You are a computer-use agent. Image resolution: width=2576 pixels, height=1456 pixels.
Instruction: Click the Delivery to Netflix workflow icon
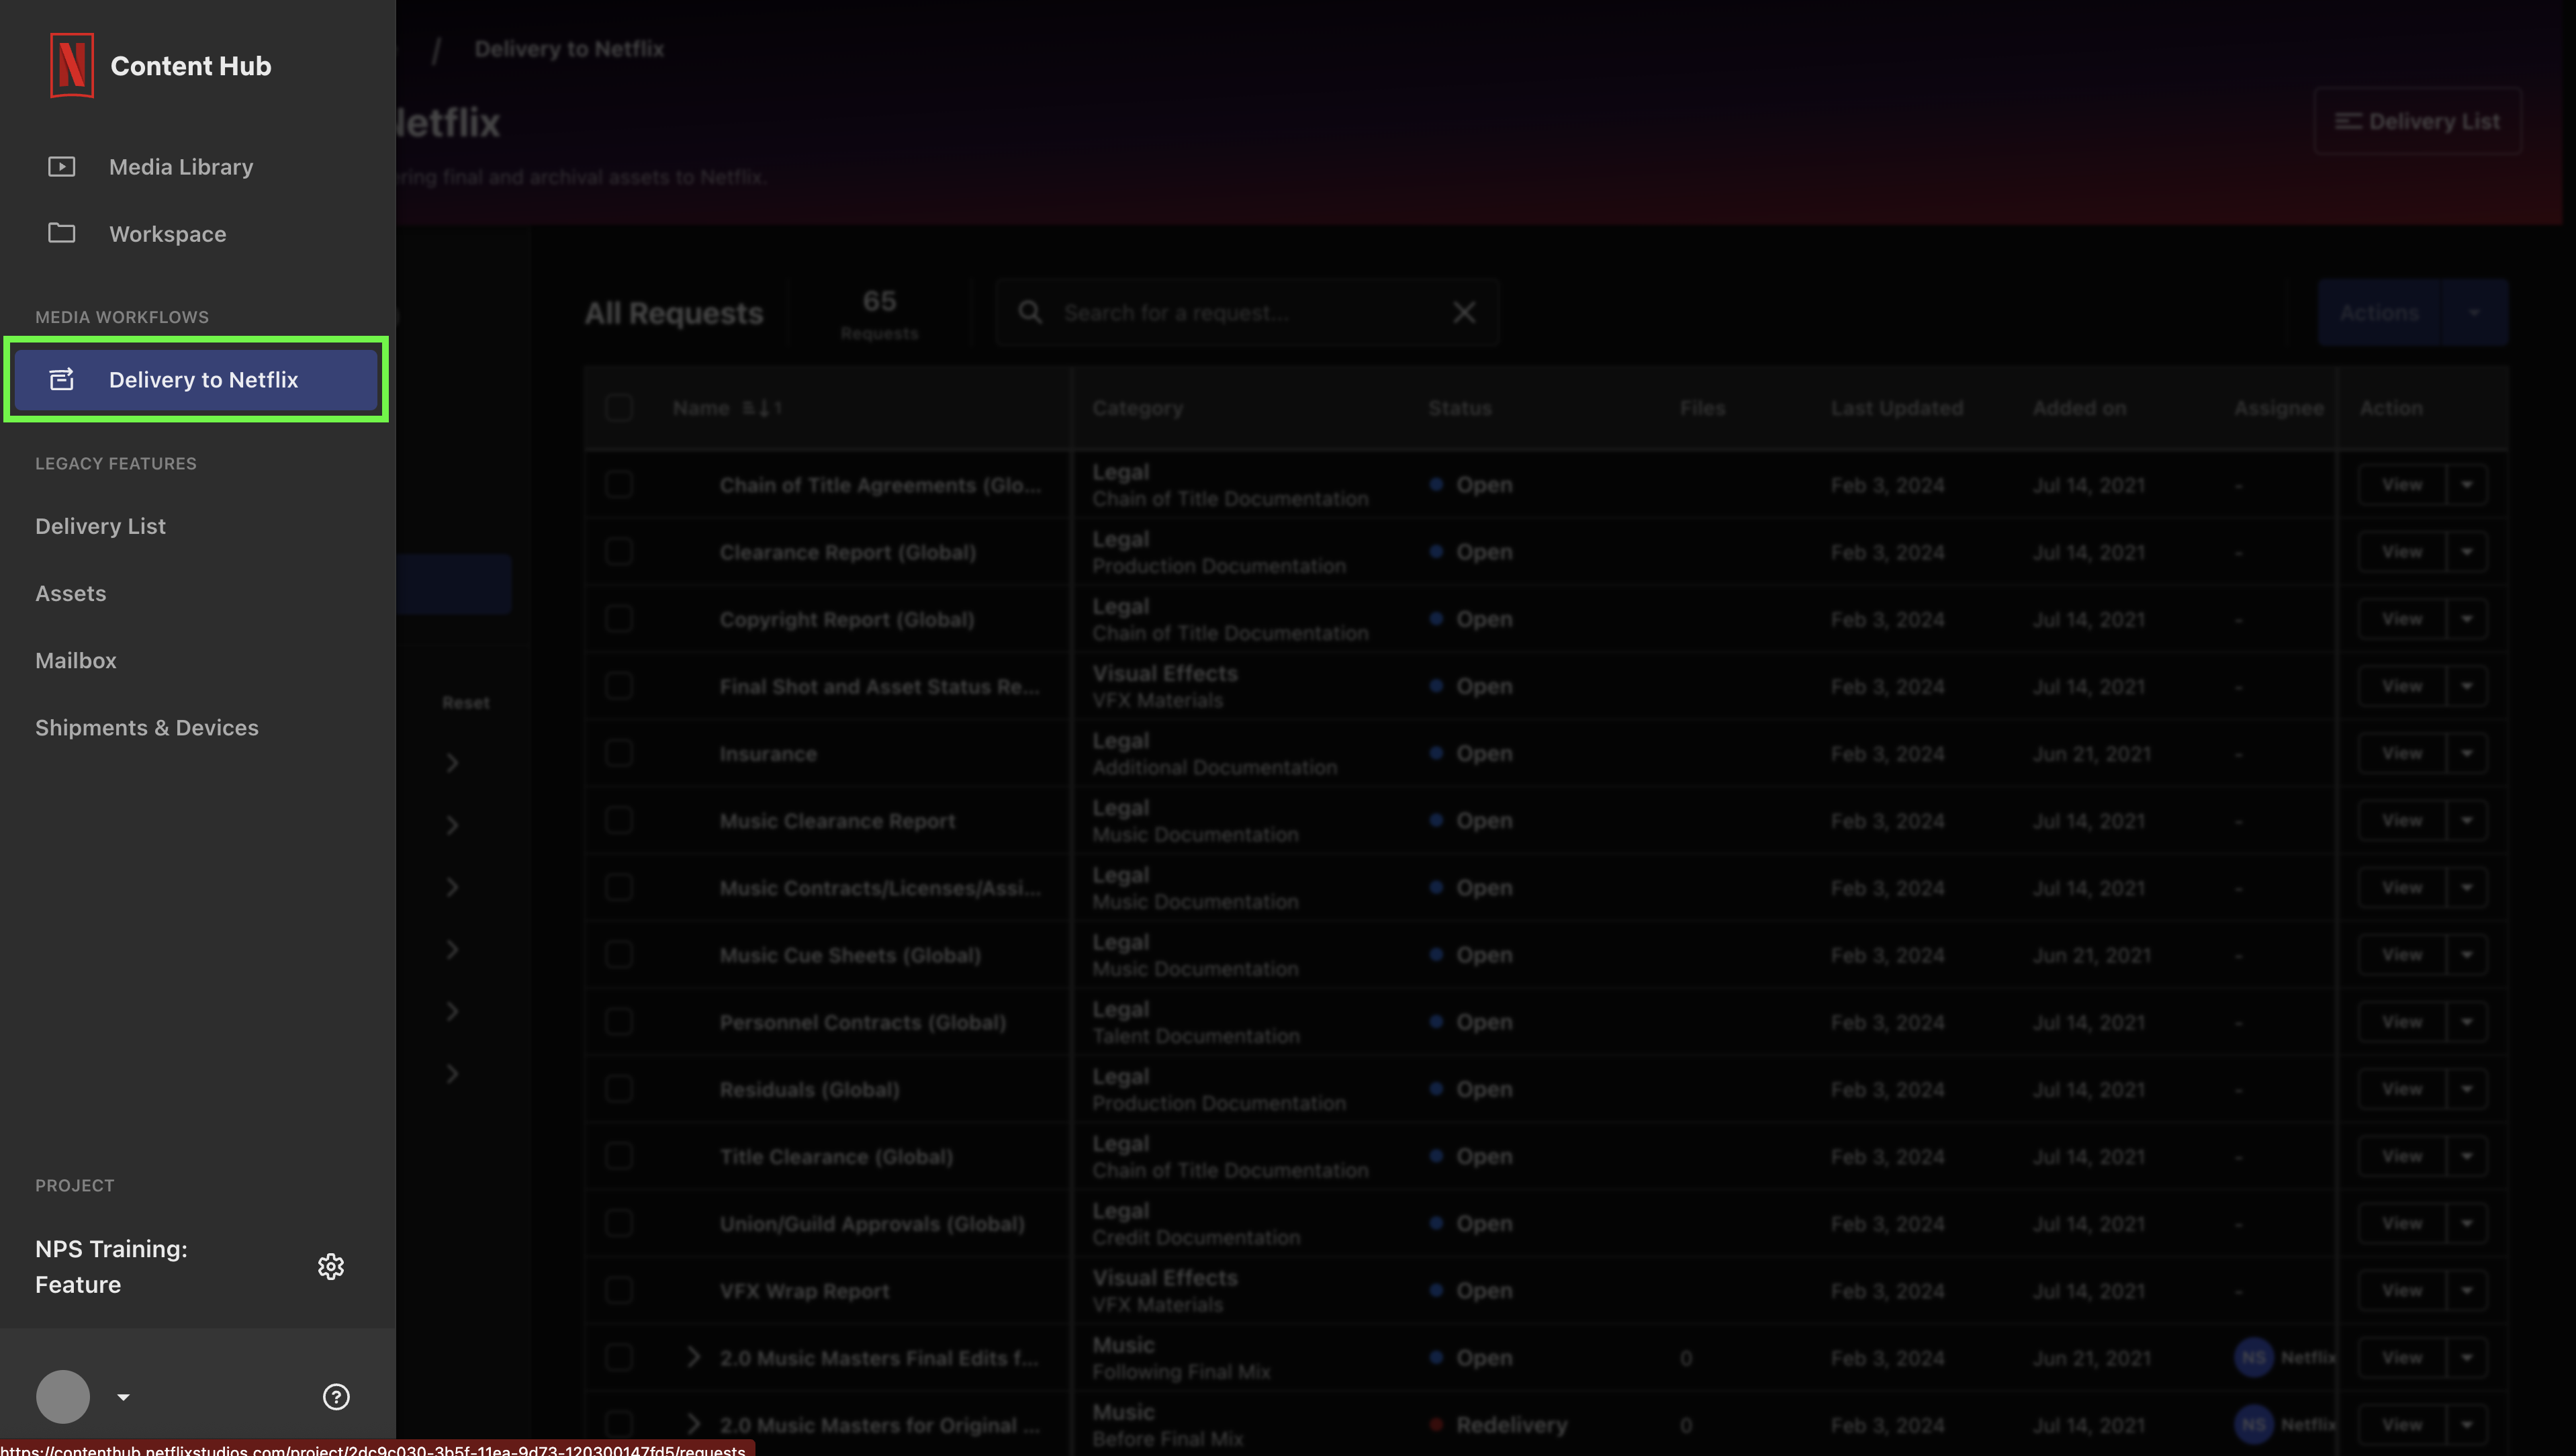tap(62, 380)
